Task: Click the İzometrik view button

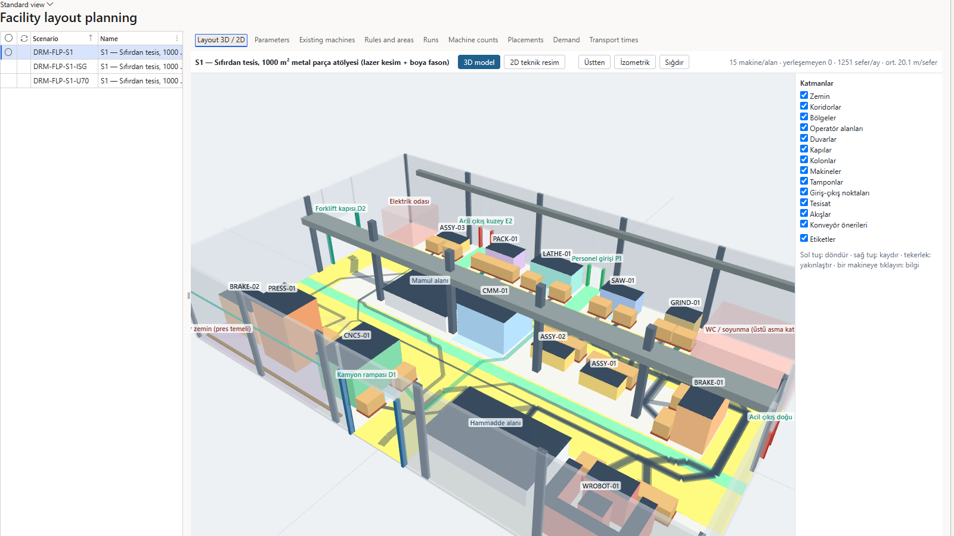Action: pyautogui.click(x=635, y=62)
